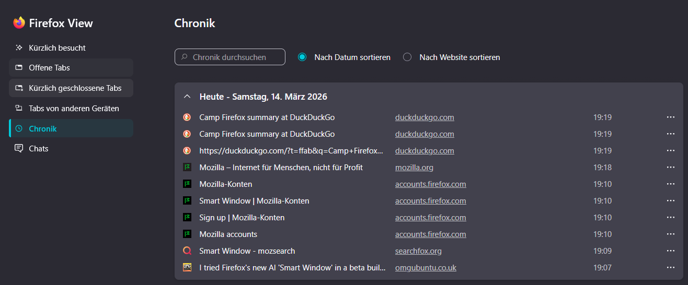The width and height of the screenshot is (688, 285).
Task: Open more options for mozilla.org entry
Action: click(x=671, y=168)
